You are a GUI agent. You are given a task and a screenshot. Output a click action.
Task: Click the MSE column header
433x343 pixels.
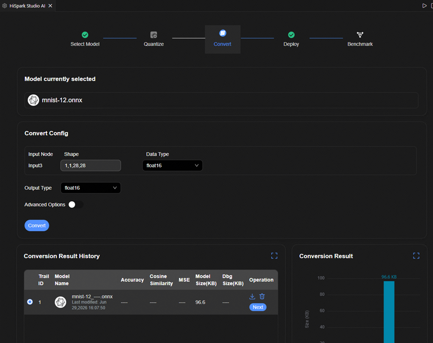click(x=184, y=280)
